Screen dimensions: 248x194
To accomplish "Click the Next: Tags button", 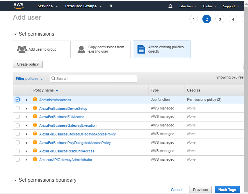I will tap(227, 190).
